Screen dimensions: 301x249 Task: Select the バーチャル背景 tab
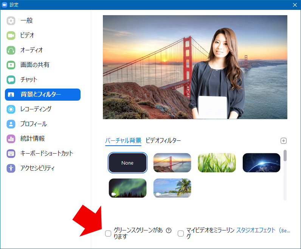pos(123,140)
